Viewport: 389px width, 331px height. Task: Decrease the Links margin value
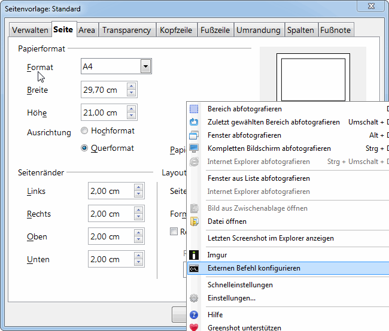pyautogui.click(x=138, y=194)
